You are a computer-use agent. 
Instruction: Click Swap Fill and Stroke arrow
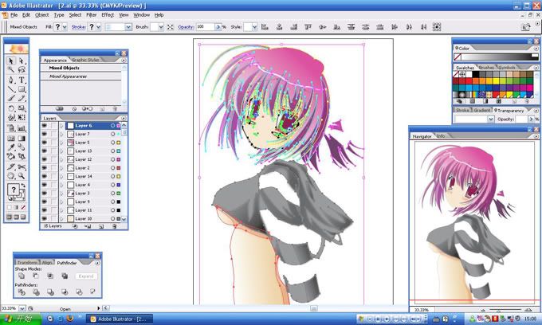pos(23,186)
